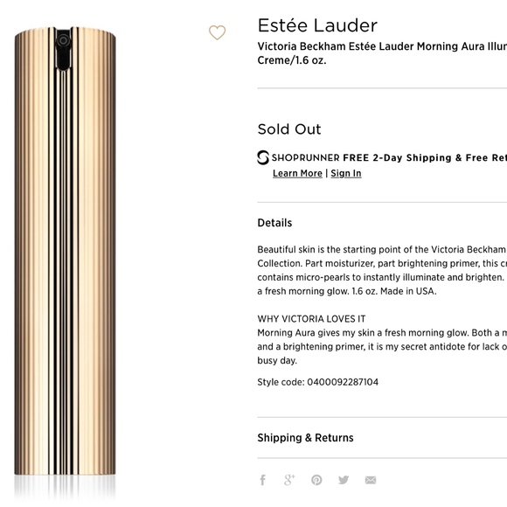Share product on Facebook
Image resolution: width=507 pixels, height=507 pixels.
pos(263,480)
